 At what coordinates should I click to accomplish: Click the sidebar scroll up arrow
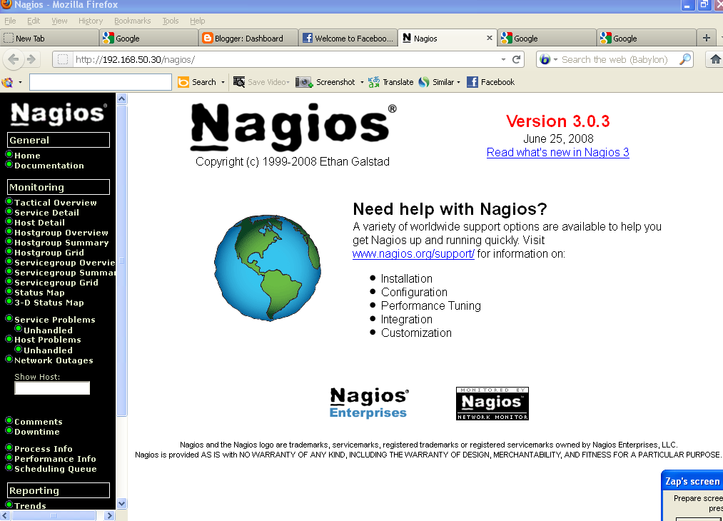pos(122,98)
